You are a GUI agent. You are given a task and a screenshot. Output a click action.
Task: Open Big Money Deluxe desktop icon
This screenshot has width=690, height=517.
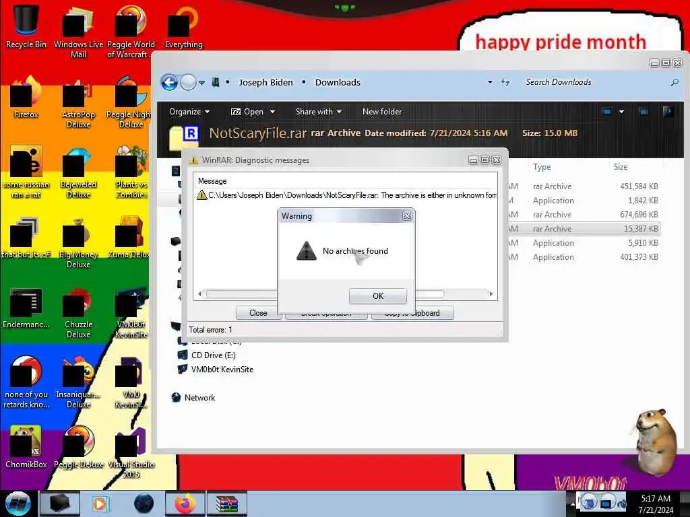coord(78,242)
